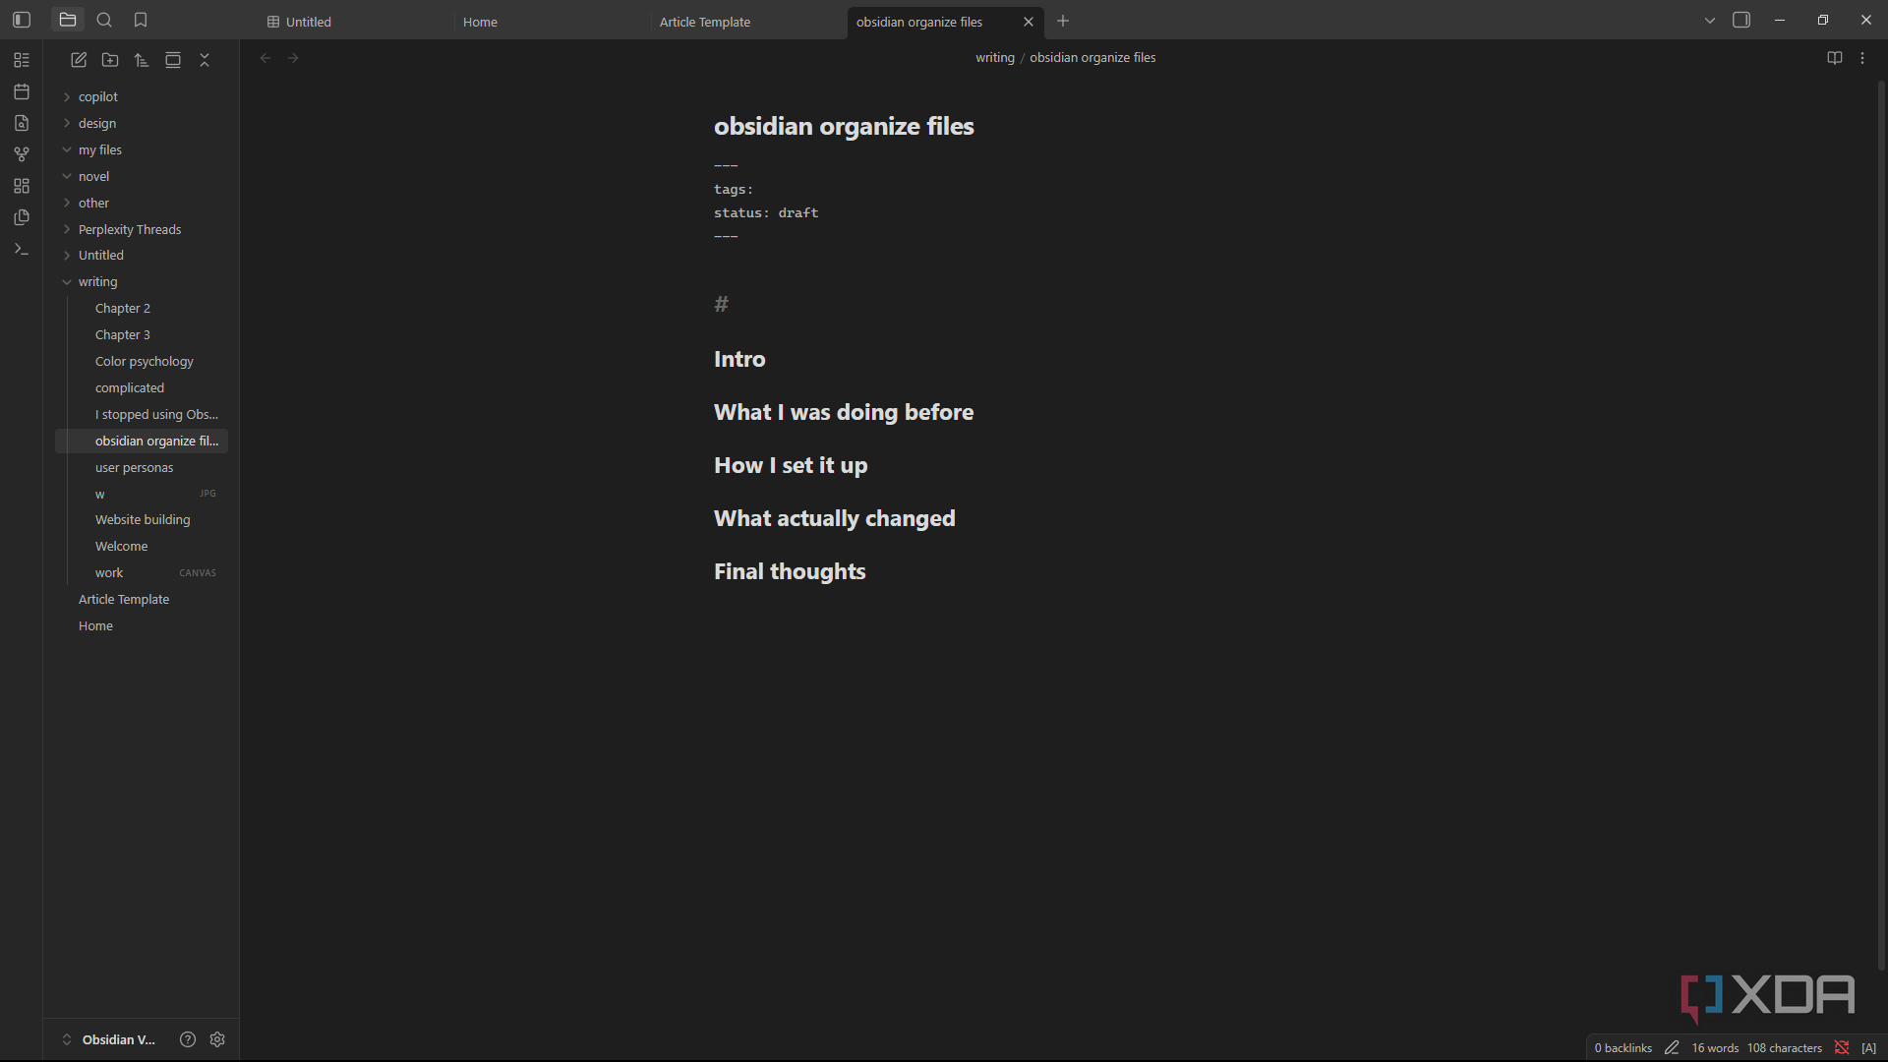Switch to the Article Template tab
The image size is (1888, 1062).
point(747,22)
